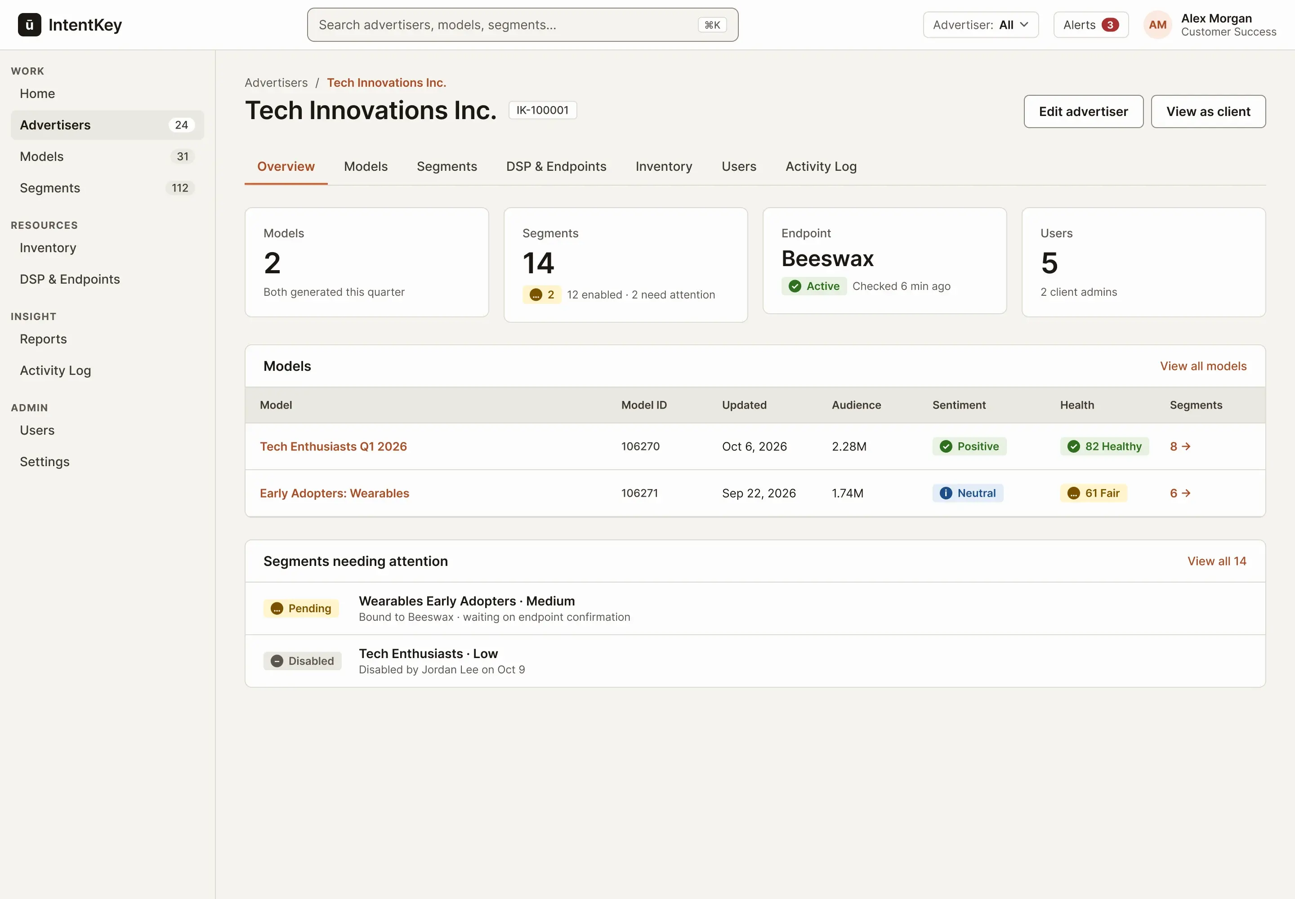This screenshot has width=1295, height=899.
Task: Click the IK-100001 ID chip
Action: [x=542, y=110]
